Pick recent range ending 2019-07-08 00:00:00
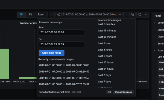This screenshot has width=164, height=100. click(64, 65)
